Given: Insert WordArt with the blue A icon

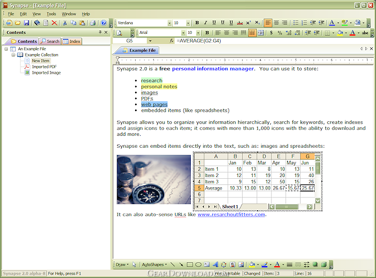Looking at the screenshot, I should pyautogui.click(x=216, y=264).
